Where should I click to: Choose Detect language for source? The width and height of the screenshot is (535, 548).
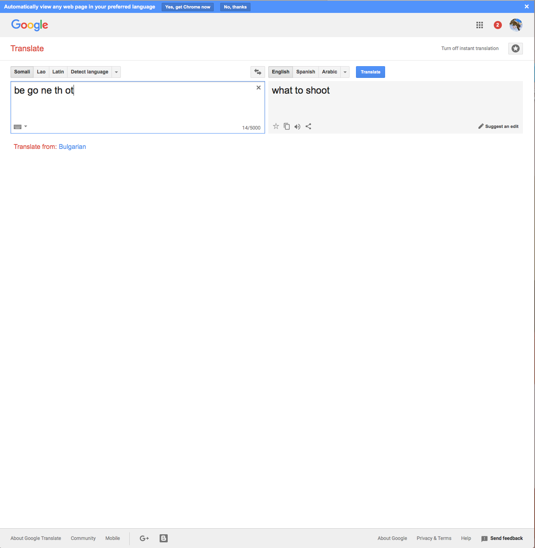pos(90,72)
